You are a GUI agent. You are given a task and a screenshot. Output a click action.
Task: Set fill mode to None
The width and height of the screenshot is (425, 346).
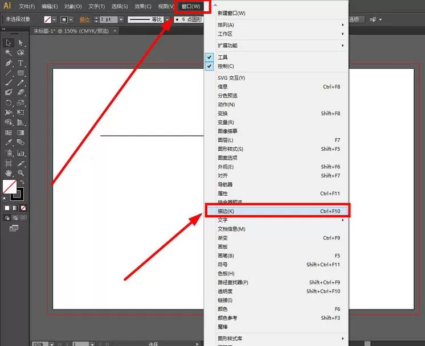(x=23, y=208)
